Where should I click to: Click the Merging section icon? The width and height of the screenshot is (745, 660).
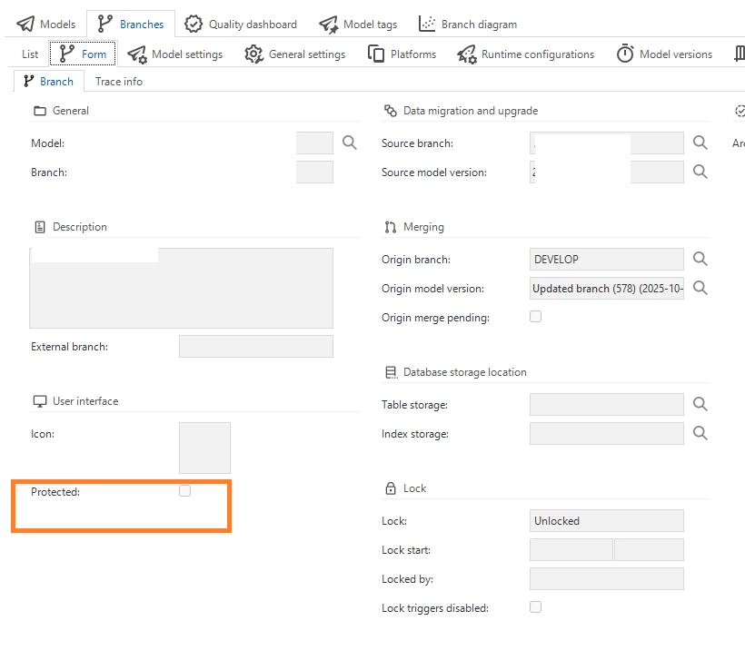[x=391, y=227]
